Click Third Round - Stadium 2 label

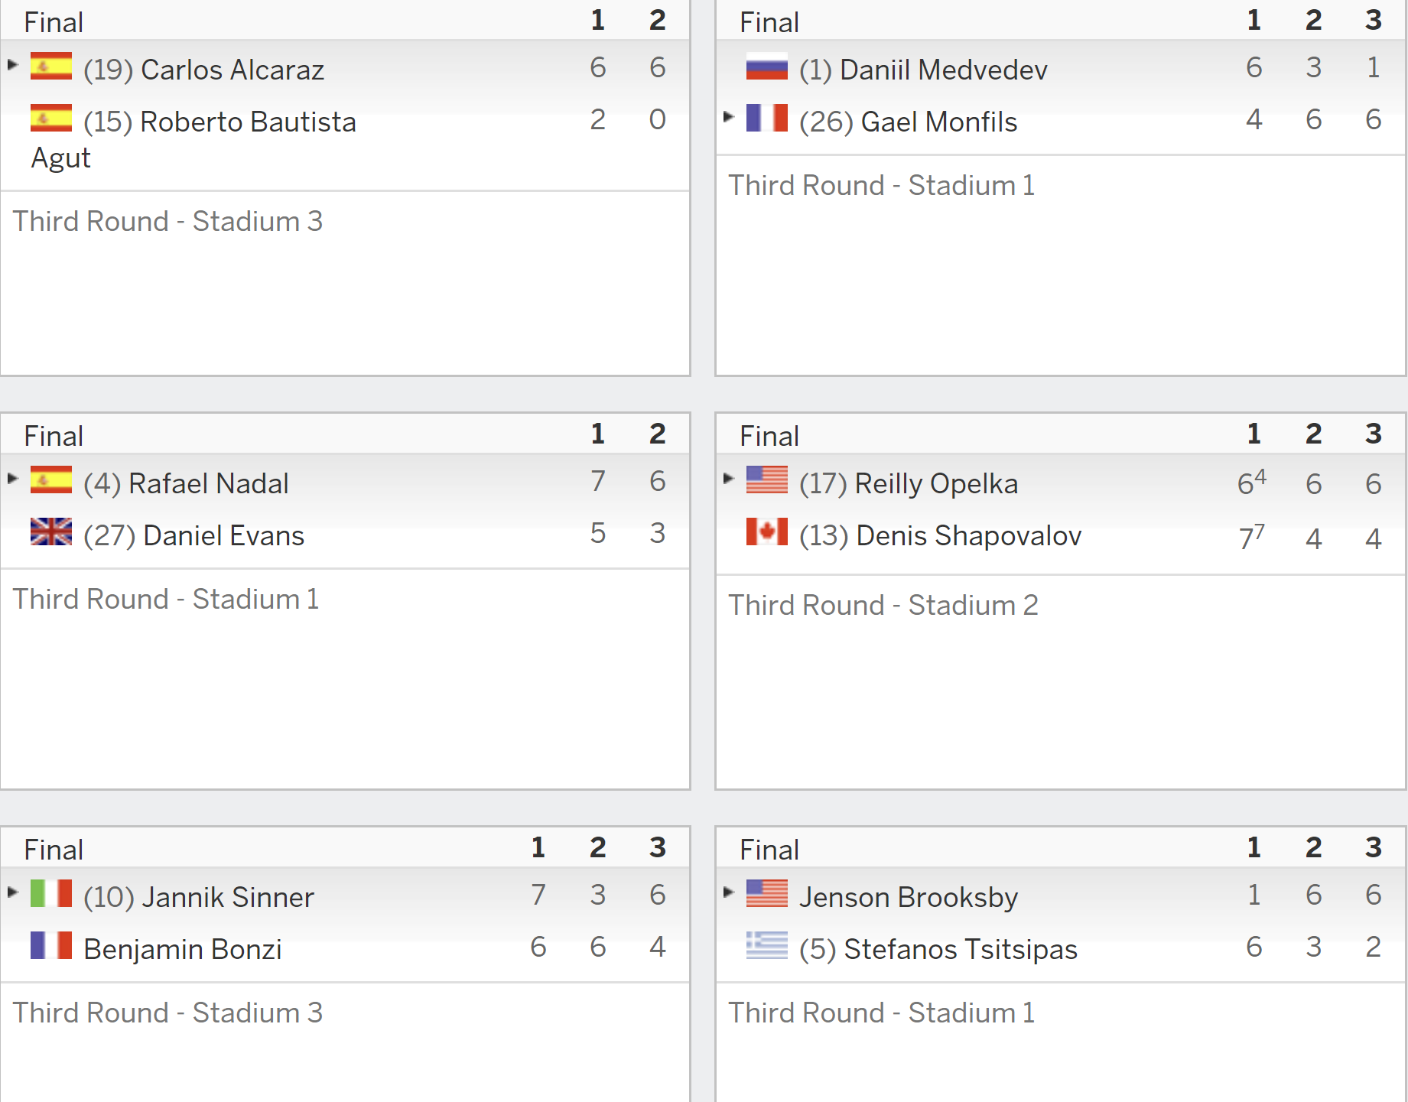883,605
